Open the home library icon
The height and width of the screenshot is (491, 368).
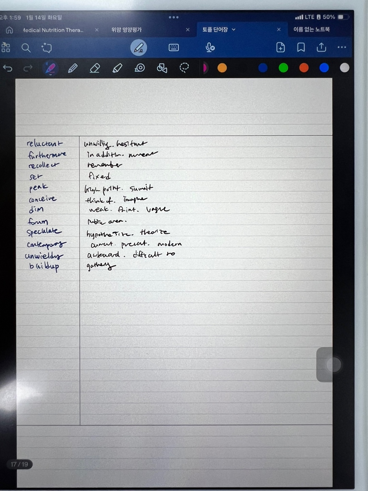pos(10,30)
